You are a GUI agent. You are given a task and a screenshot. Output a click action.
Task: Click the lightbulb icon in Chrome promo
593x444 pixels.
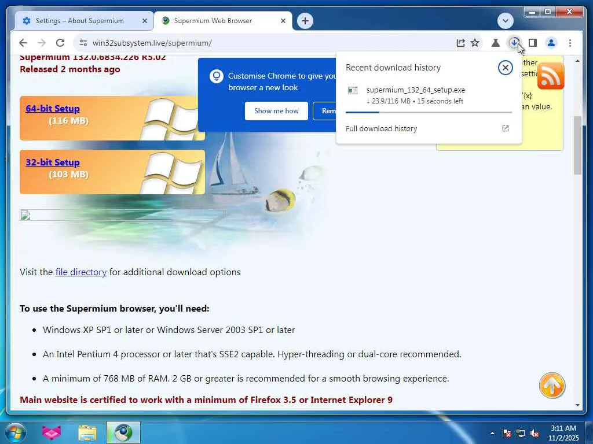pyautogui.click(x=217, y=76)
